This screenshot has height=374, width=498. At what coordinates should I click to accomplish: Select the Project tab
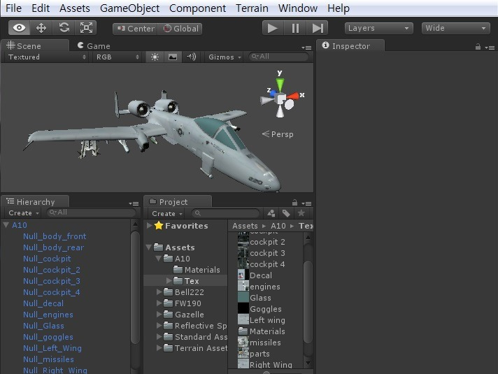pos(178,201)
